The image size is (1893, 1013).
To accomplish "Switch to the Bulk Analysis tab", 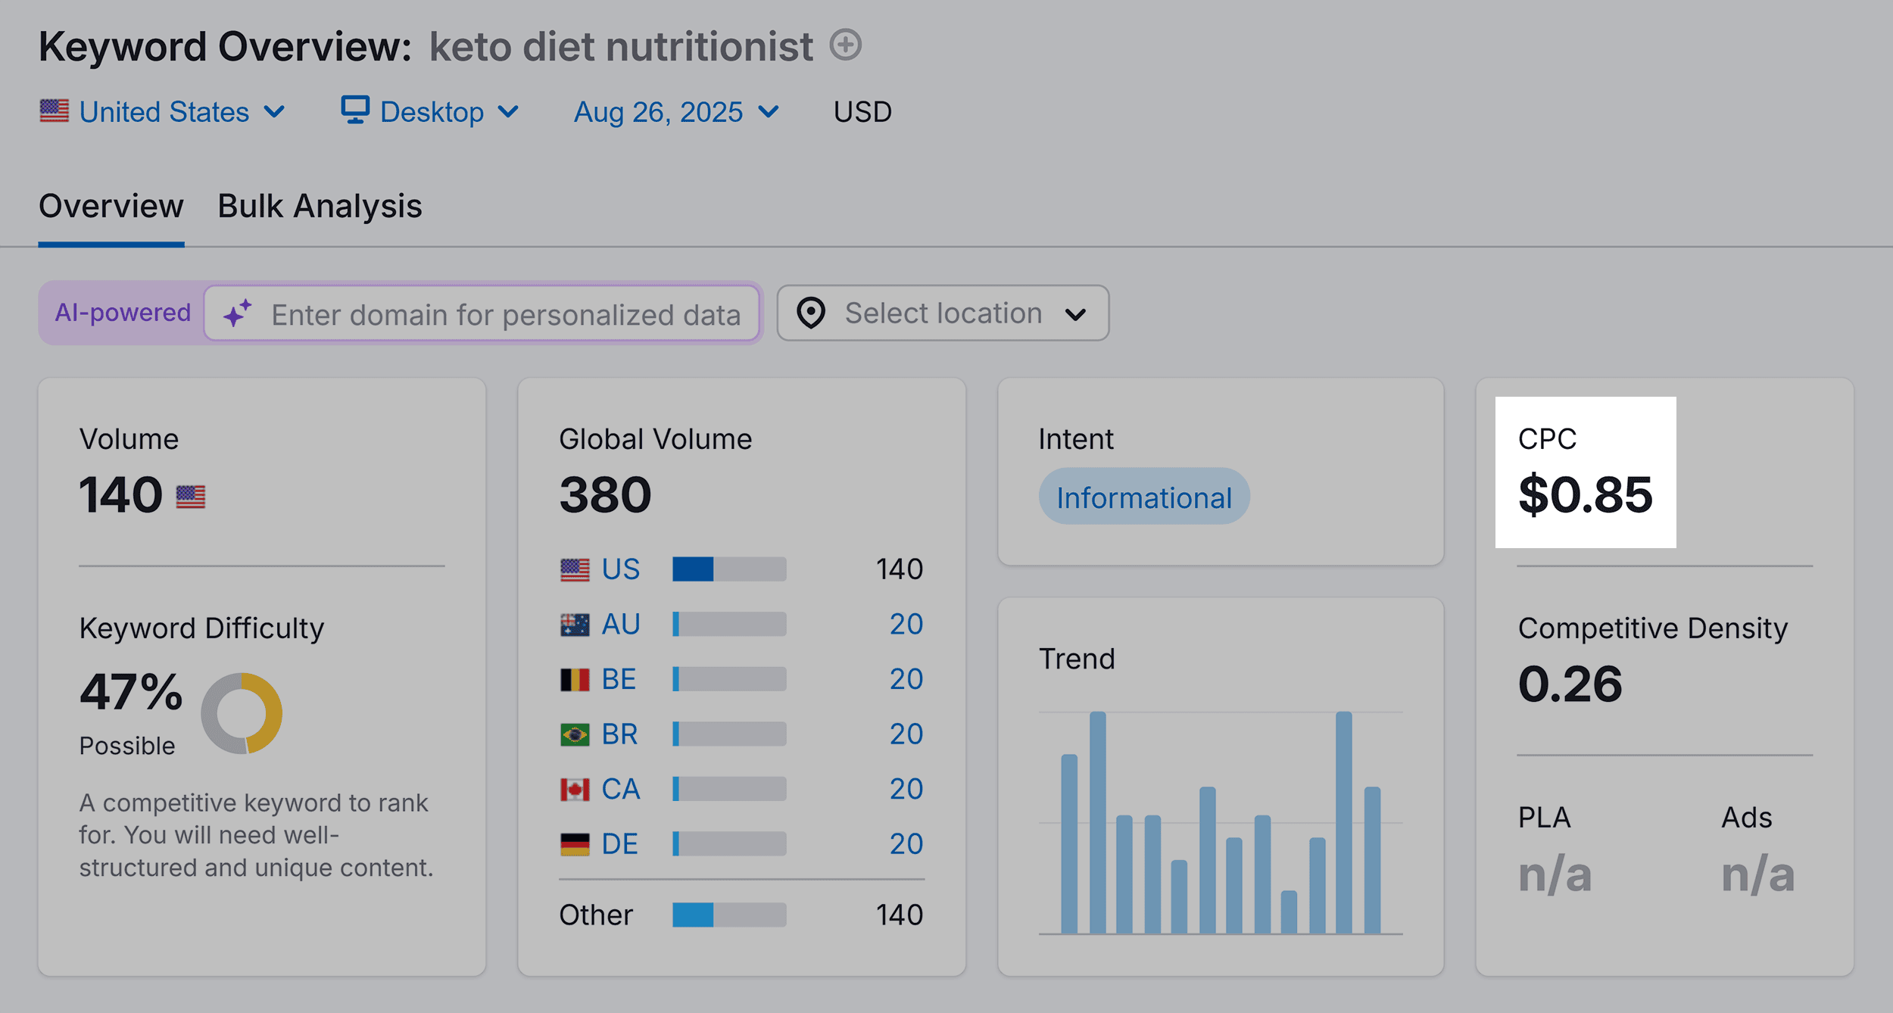I will click(320, 206).
